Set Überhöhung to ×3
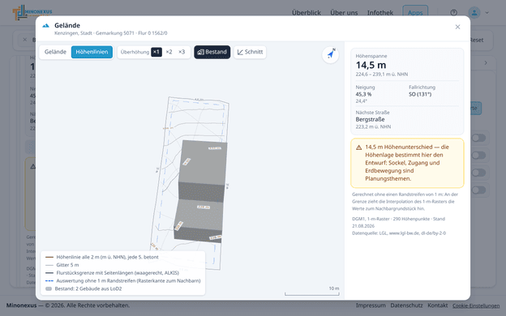The width and height of the screenshot is (506, 316). 182,52
